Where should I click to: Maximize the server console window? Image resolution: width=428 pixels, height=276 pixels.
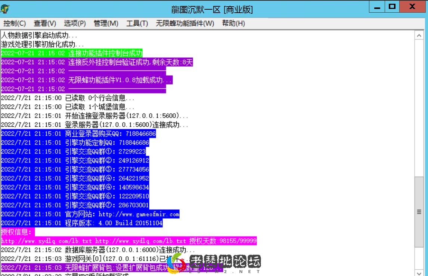(392, 7)
